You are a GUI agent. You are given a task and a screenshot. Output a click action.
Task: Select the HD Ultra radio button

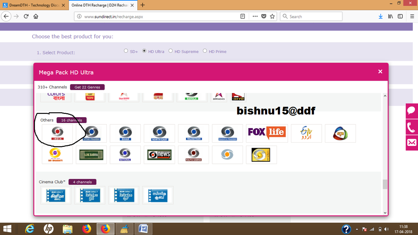pos(144,51)
